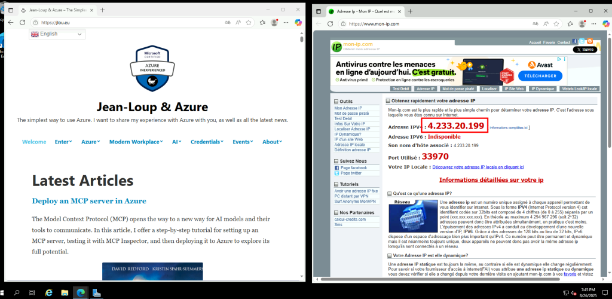Open Deploy an MCP server in Azure article
Screen dimensions: 612x299
89,201
